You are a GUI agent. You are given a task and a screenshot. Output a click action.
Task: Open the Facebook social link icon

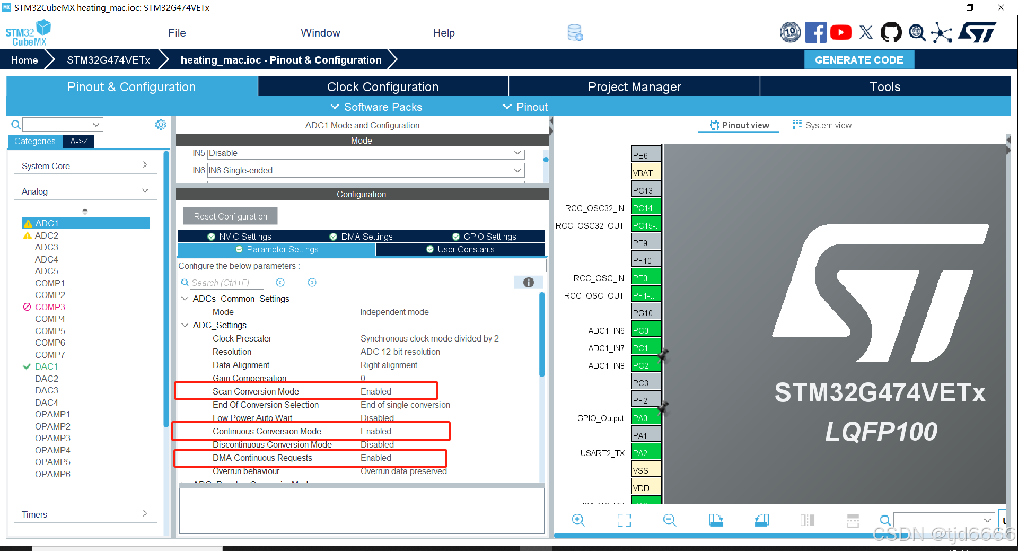coord(815,32)
